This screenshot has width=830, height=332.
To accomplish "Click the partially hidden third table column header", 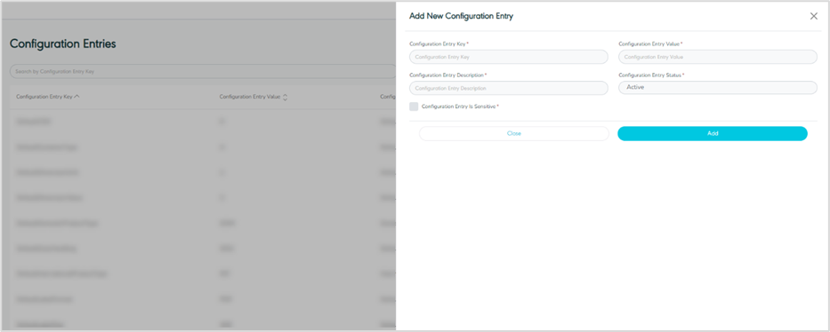I will coord(388,97).
